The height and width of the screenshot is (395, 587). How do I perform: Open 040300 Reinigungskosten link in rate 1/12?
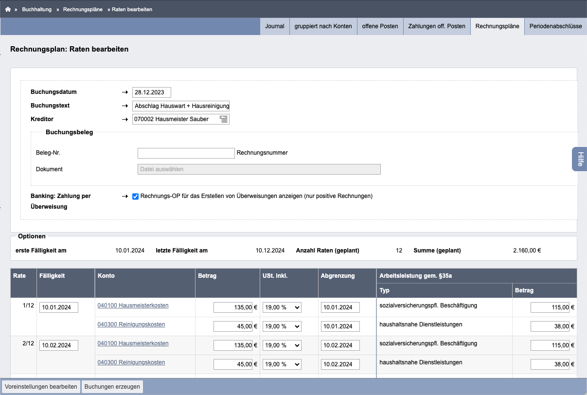pos(131,324)
